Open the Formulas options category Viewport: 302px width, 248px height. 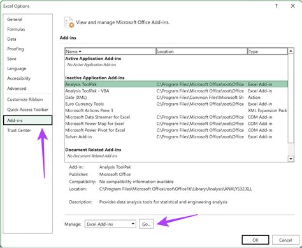16,29
